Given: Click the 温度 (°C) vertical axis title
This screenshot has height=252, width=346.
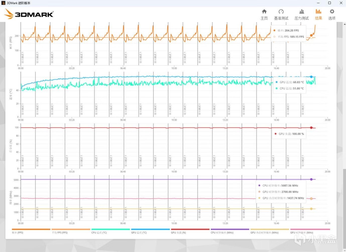Looking at the screenshot, I should [x=11, y=94].
